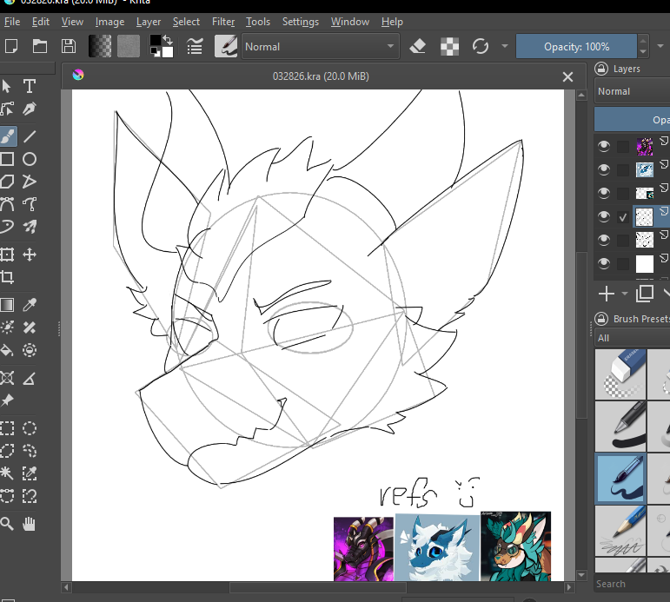Open the brush editor settings
The image size is (670, 602).
195,46
